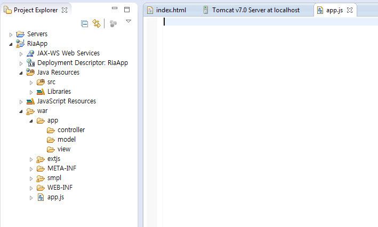
Task: Click the Servers folder icon
Action: 20,34
